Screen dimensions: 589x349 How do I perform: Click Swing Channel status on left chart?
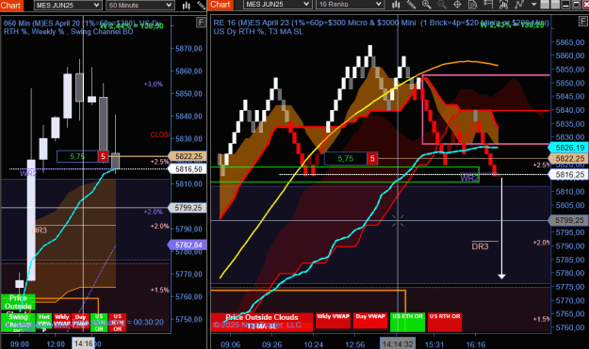pyautogui.click(x=18, y=322)
